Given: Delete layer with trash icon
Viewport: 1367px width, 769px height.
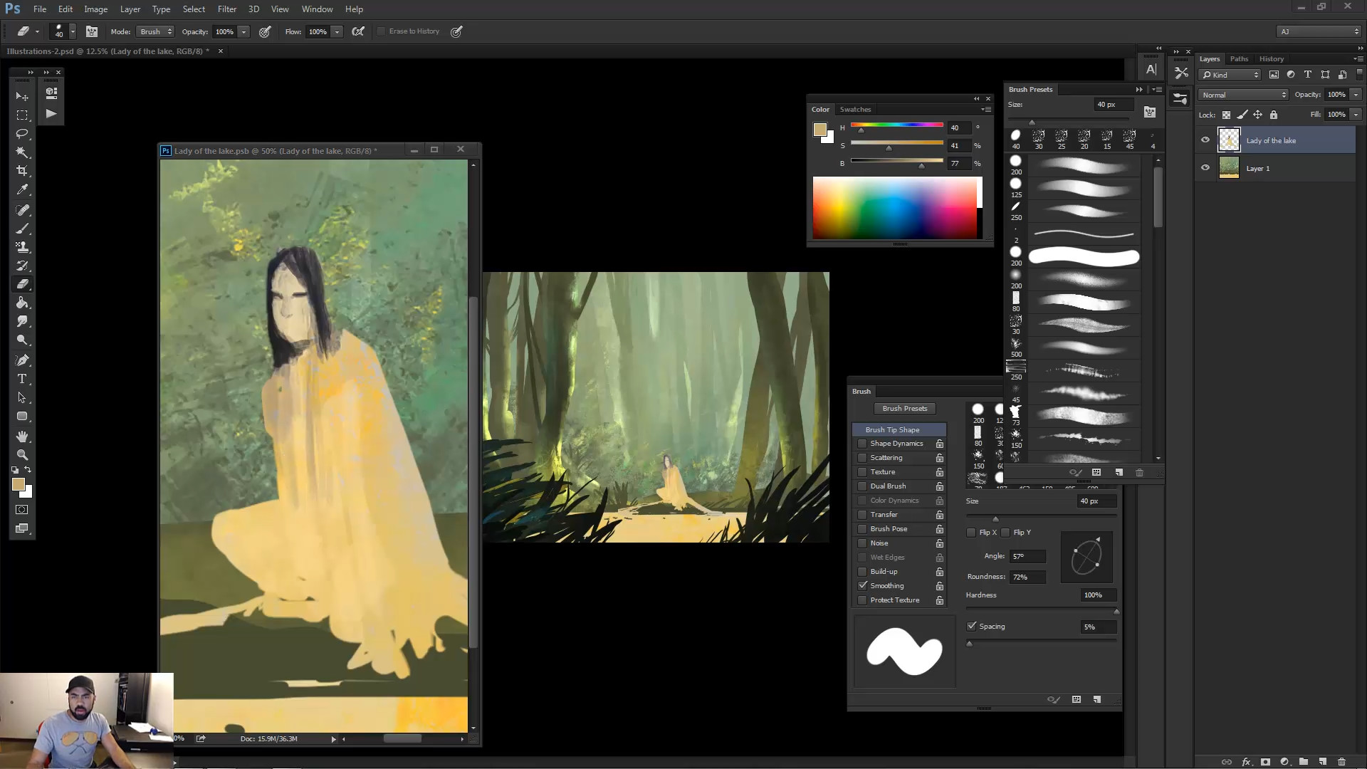Looking at the screenshot, I should 1341,762.
